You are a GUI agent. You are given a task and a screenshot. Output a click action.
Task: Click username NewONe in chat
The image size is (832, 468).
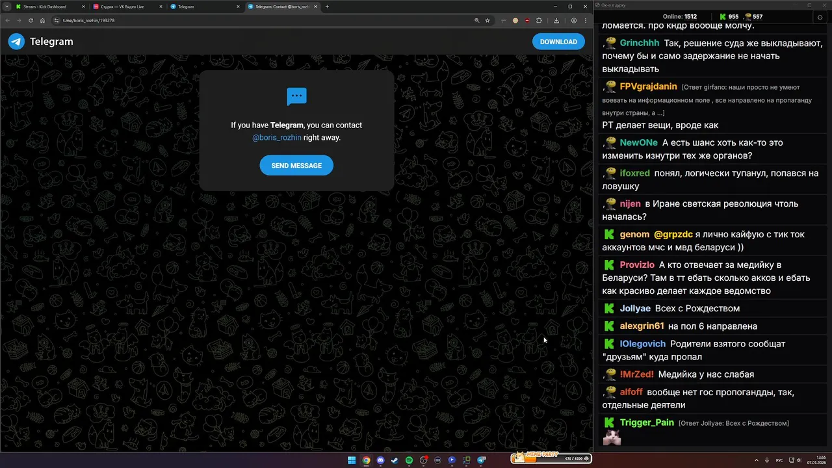tap(638, 143)
